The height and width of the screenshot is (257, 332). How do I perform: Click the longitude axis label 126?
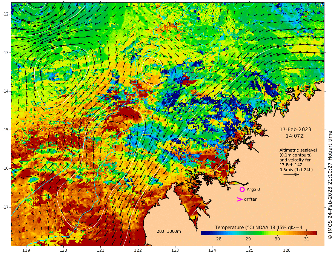287,250
